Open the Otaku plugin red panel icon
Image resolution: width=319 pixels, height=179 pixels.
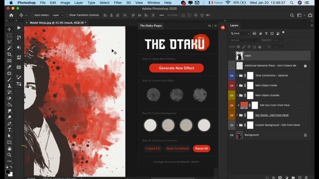tap(223, 28)
